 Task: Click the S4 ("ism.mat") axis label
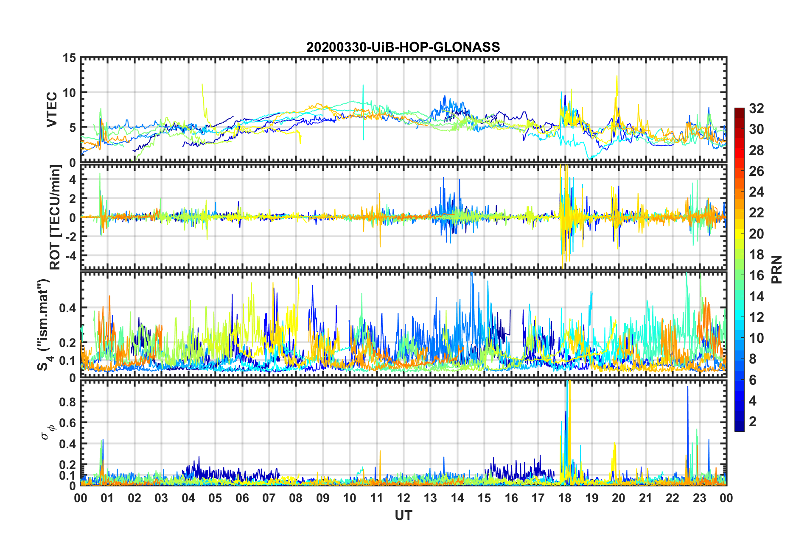coord(44,325)
